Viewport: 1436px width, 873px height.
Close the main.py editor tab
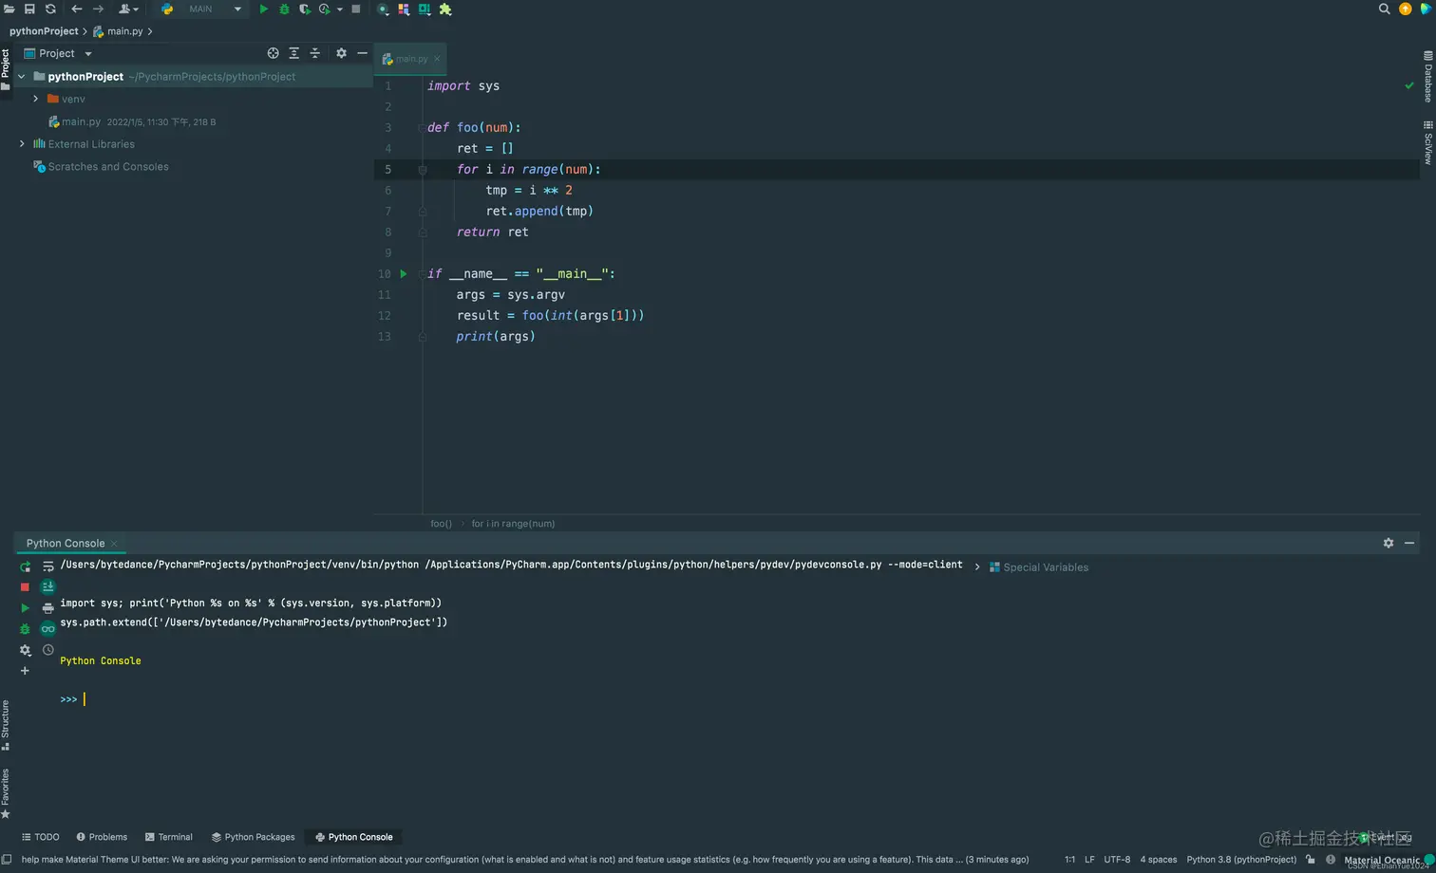(x=437, y=59)
